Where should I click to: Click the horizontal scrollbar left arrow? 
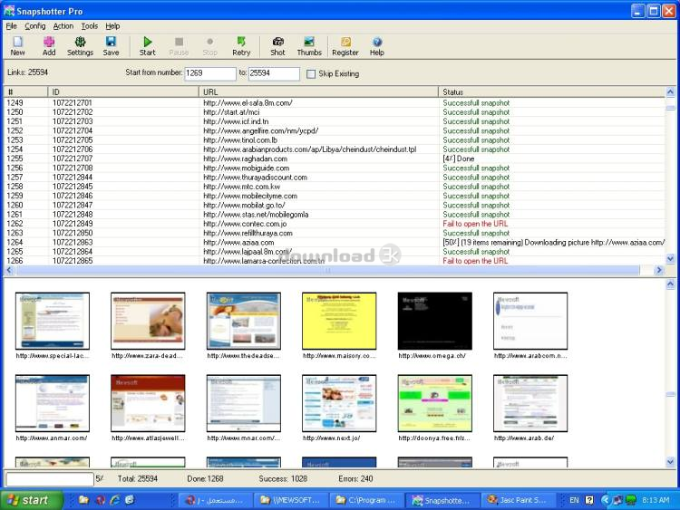pyautogui.click(x=9, y=270)
